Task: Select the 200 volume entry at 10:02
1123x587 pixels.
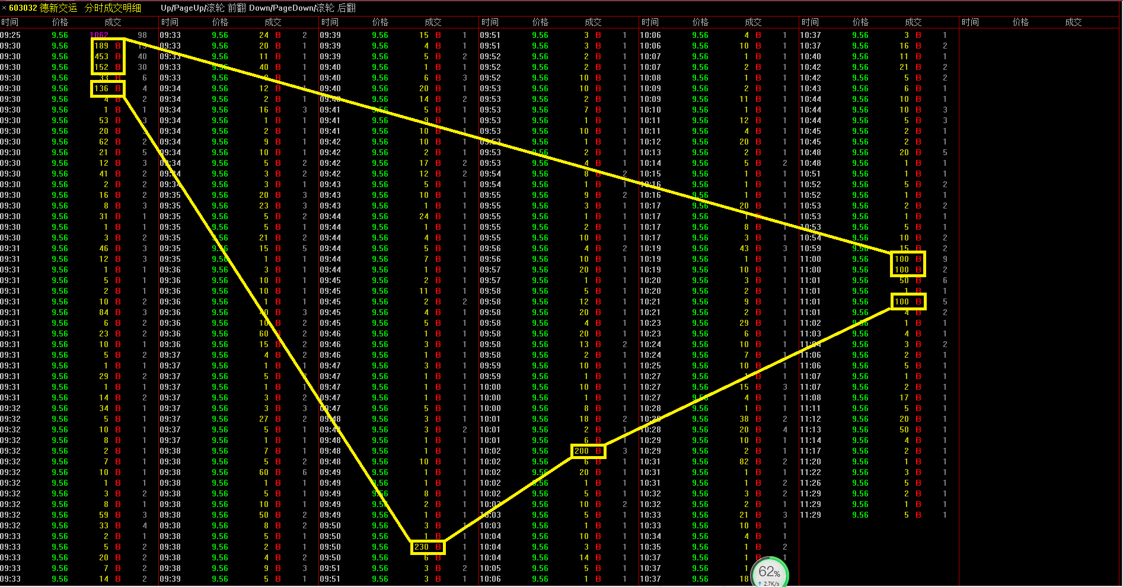Action: click(x=582, y=451)
